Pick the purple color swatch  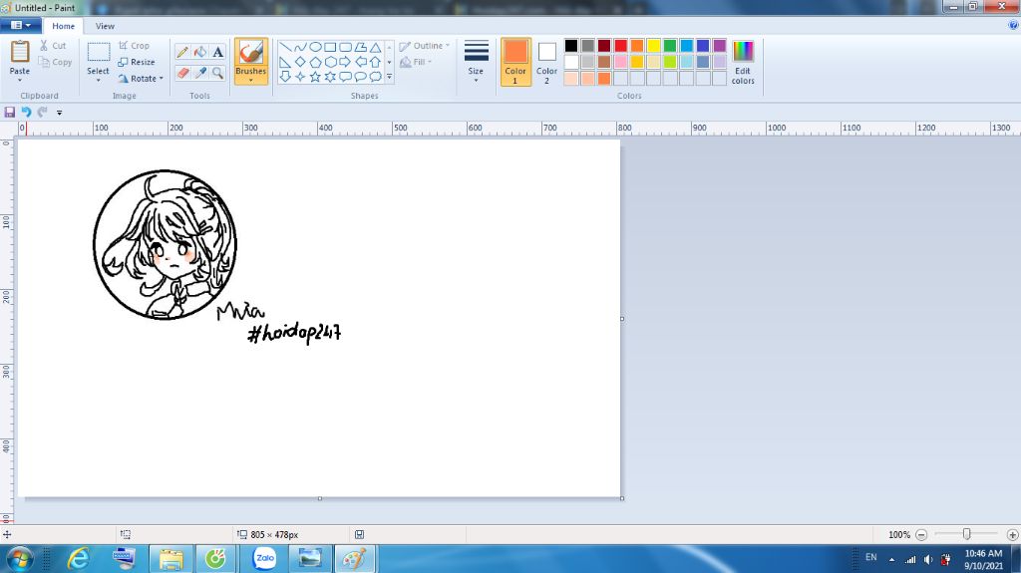point(720,46)
